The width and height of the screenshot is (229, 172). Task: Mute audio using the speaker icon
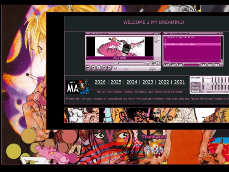115,68
